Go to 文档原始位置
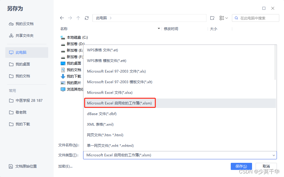 point(23,166)
